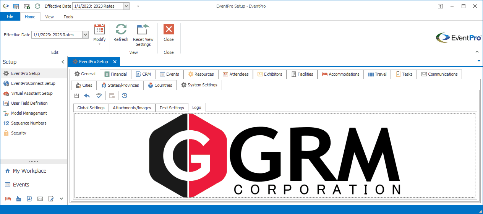
Task: Open EventProConnect Setup in sidebar
Action: point(34,83)
